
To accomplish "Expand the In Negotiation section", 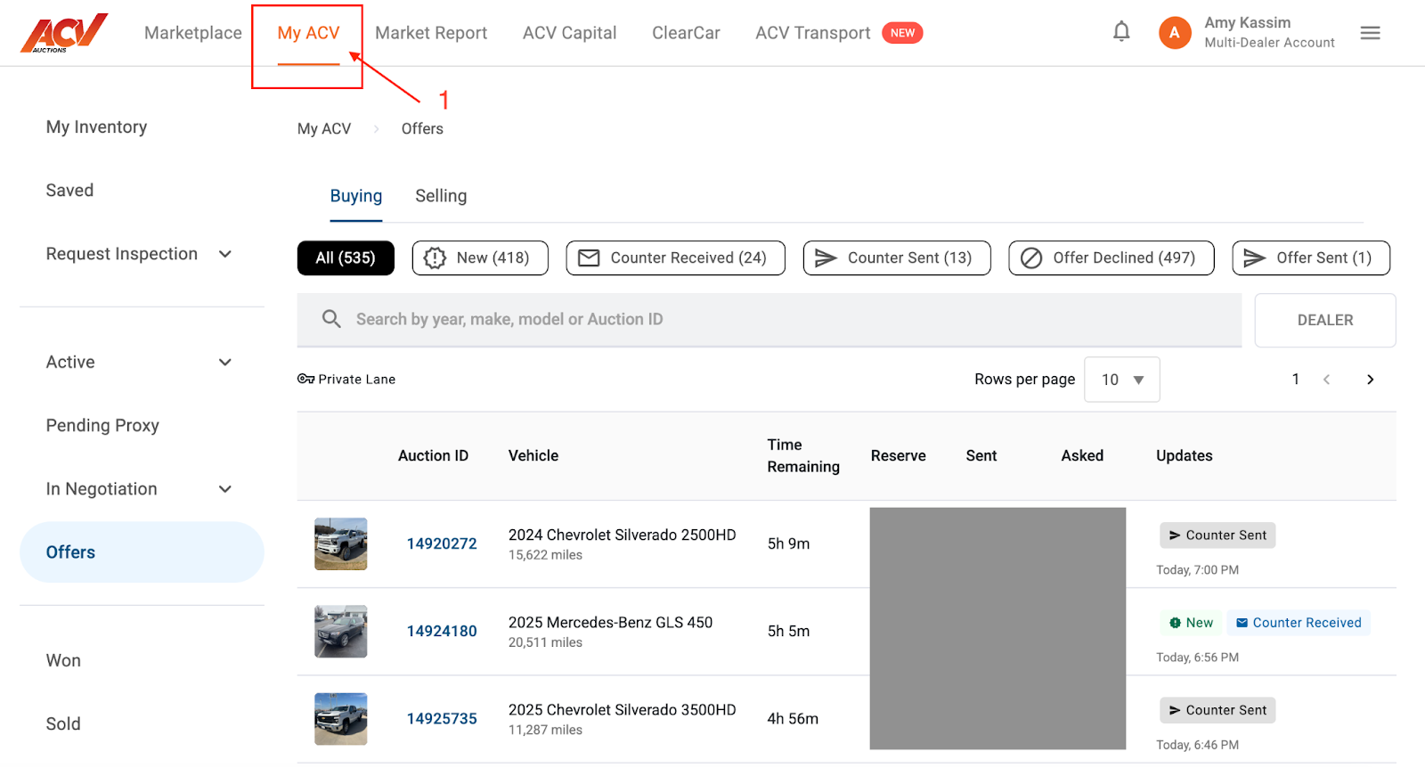I will [x=225, y=489].
